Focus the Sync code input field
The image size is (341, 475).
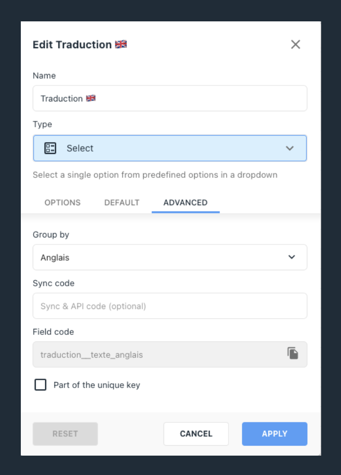[x=170, y=306]
